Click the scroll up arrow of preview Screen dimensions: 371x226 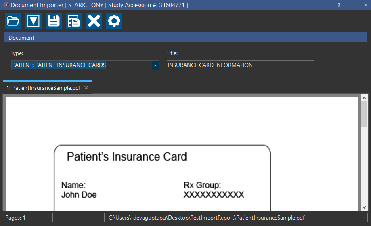click(364, 98)
